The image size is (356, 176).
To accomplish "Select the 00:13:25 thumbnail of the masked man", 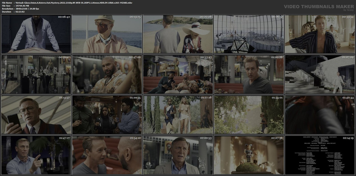I will pyautogui.click(x=107, y=34).
